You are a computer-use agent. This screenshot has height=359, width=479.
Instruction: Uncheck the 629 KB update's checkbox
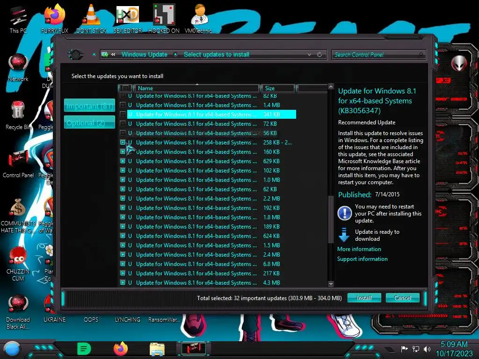[x=123, y=161]
